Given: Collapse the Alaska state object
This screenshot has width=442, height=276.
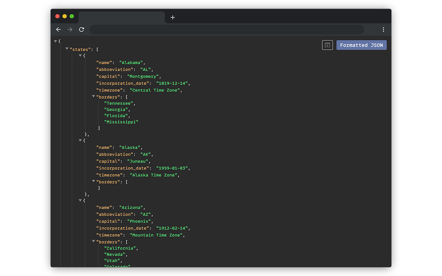Looking at the screenshot, I should [x=80, y=140].
